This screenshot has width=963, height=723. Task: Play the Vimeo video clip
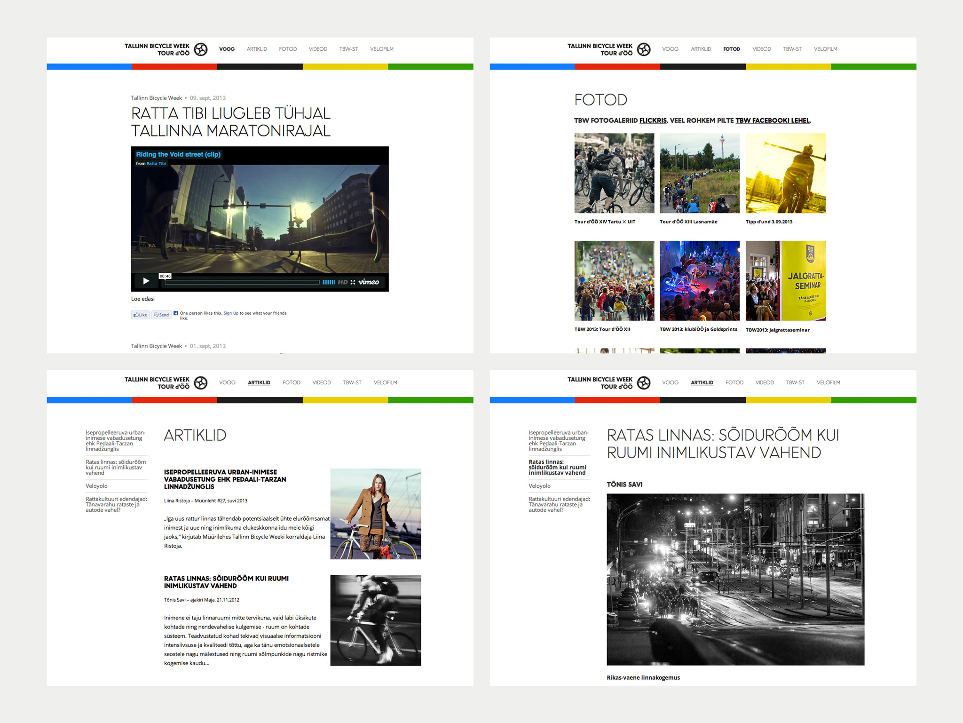click(146, 281)
